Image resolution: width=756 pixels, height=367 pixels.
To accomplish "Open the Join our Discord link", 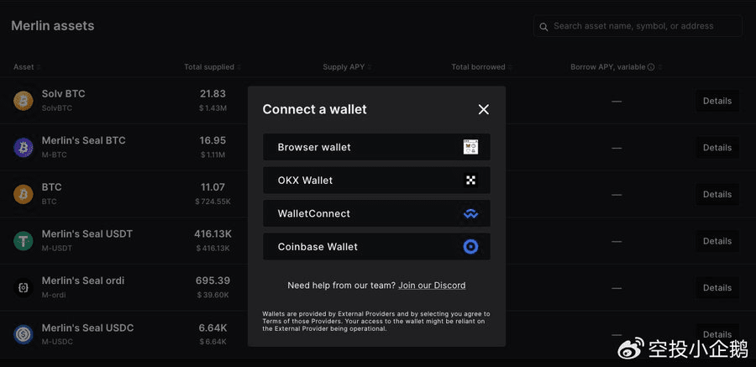I will pyautogui.click(x=432, y=286).
